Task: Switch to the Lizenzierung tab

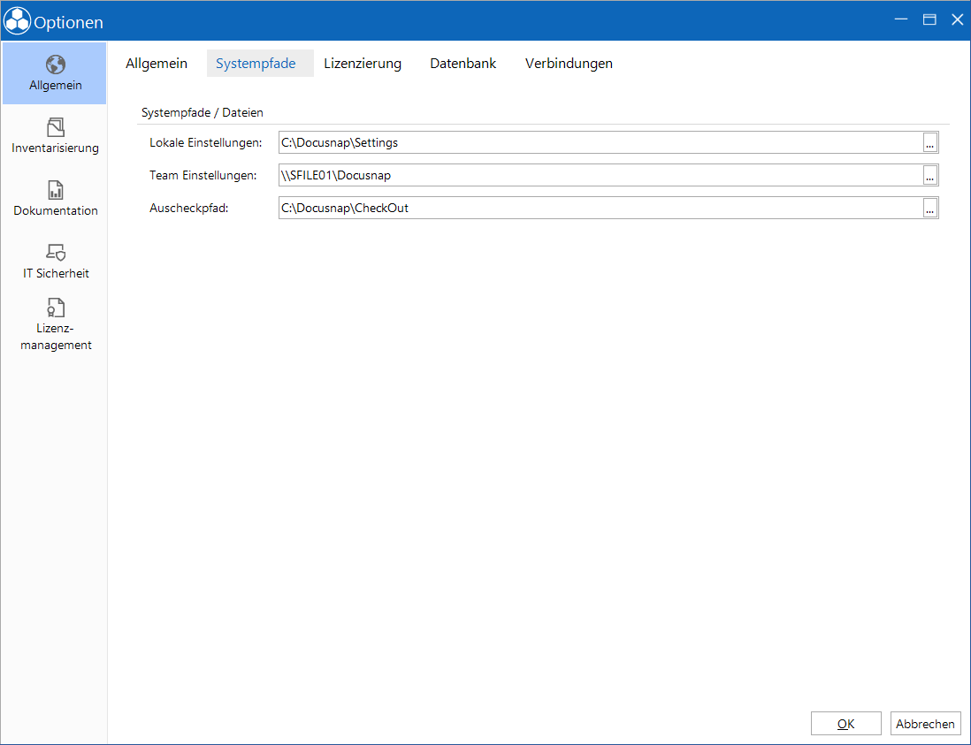Action: pyautogui.click(x=363, y=63)
